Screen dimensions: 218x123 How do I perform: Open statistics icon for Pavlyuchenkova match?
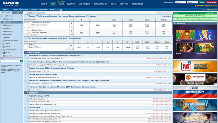tap(71, 24)
